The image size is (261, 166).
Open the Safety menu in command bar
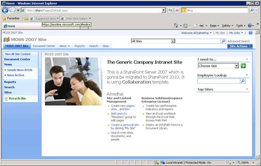[227, 25]
